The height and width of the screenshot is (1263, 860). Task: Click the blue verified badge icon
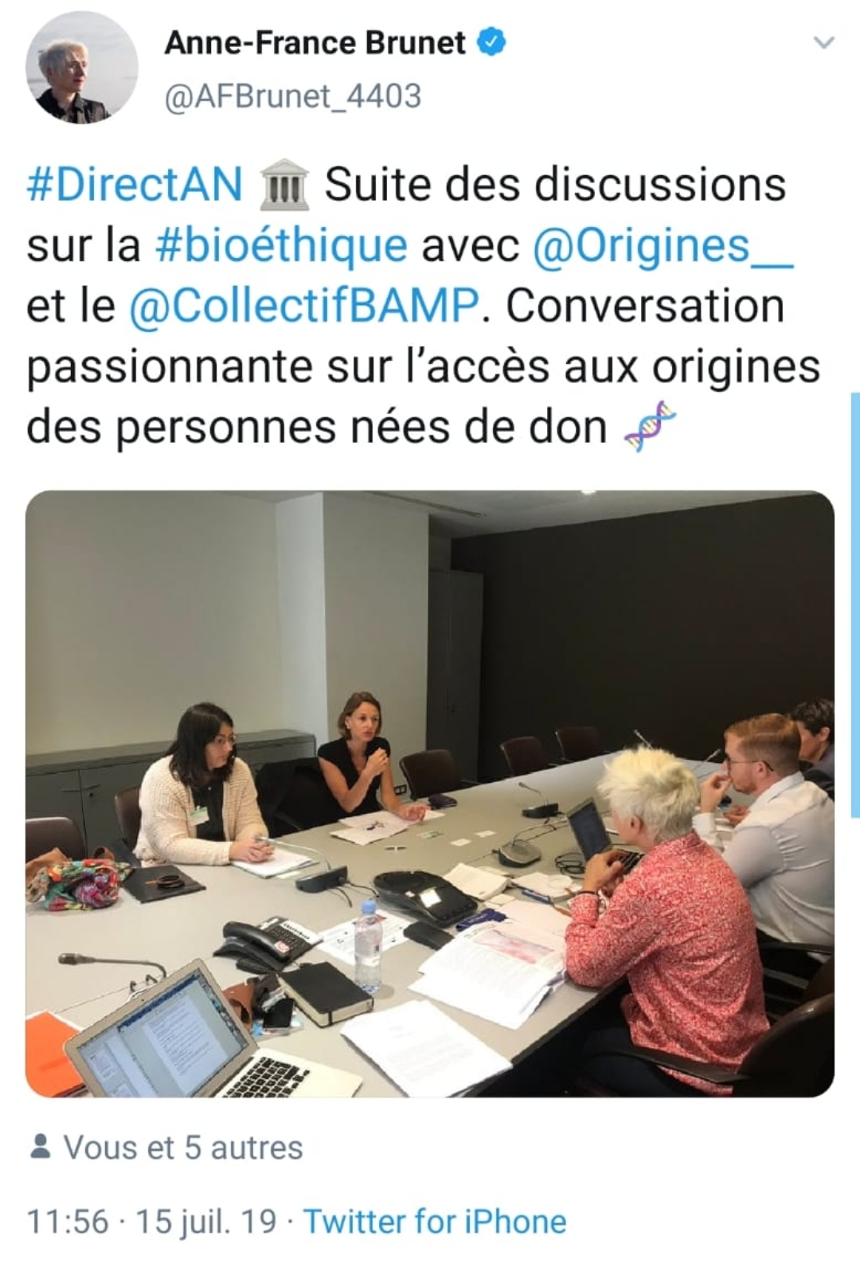pyautogui.click(x=491, y=41)
